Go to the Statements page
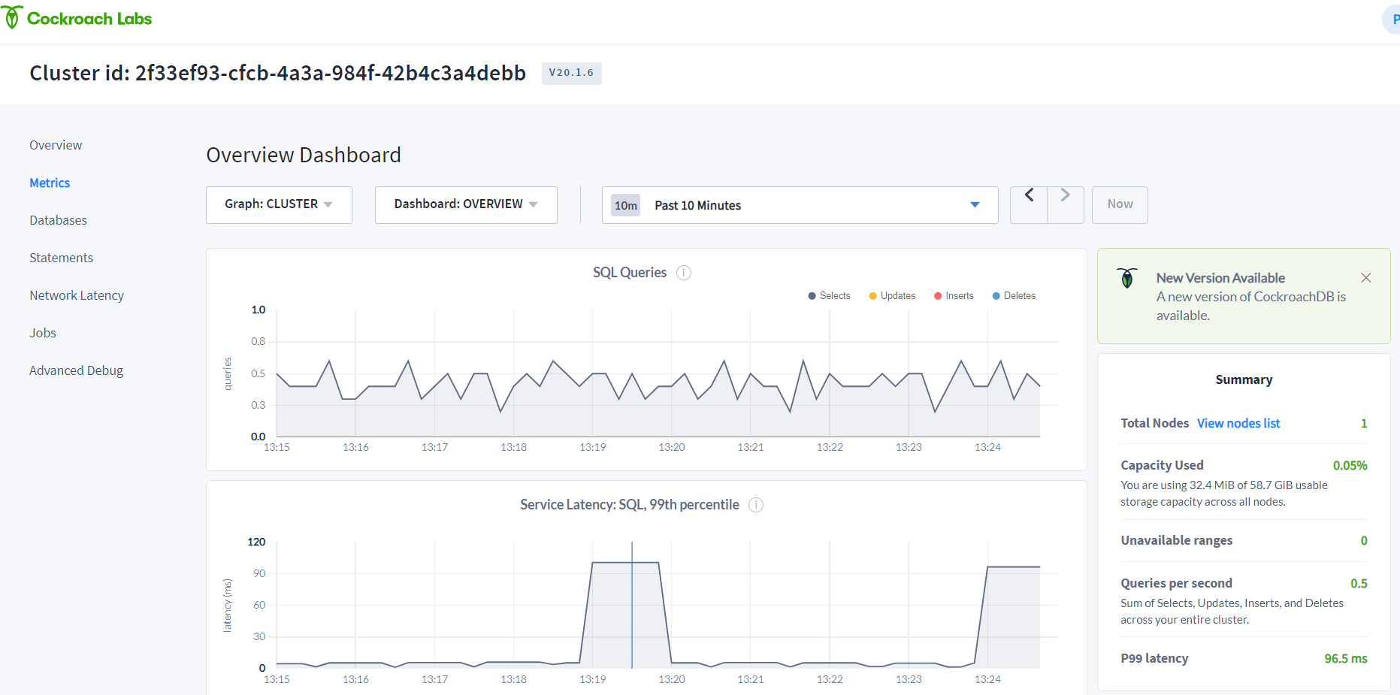1400x695 pixels. coord(62,258)
